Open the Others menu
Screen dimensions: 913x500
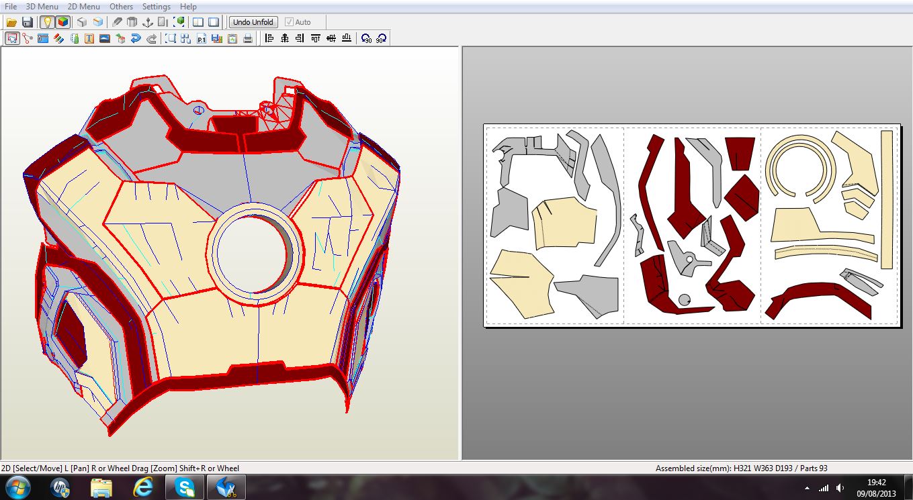tap(122, 7)
